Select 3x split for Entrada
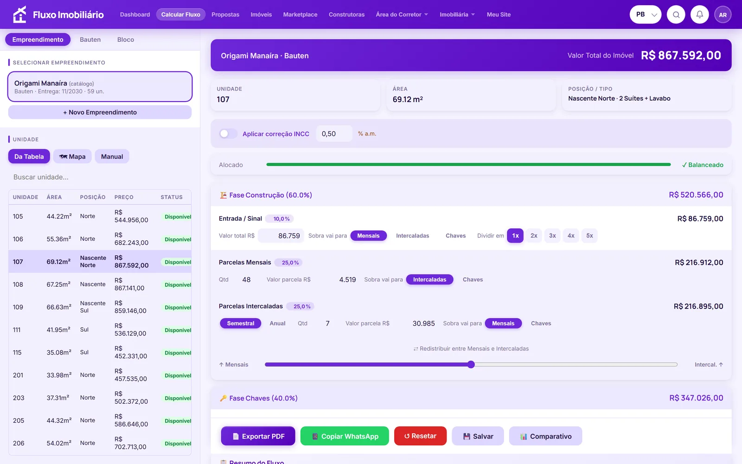Image resolution: width=742 pixels, height=464 pixels. (552, 236)
